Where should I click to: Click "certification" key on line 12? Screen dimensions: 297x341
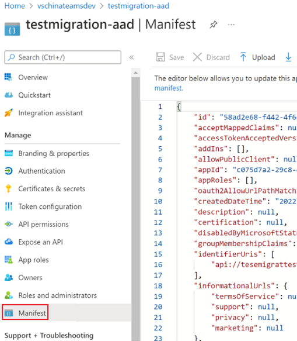tap(226, 222)
